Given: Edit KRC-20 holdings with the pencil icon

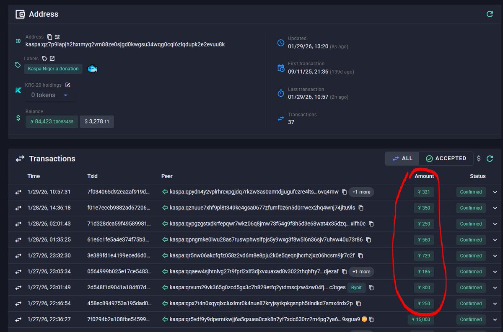Looking at the screenshot, I should click(x=67, y=85).
